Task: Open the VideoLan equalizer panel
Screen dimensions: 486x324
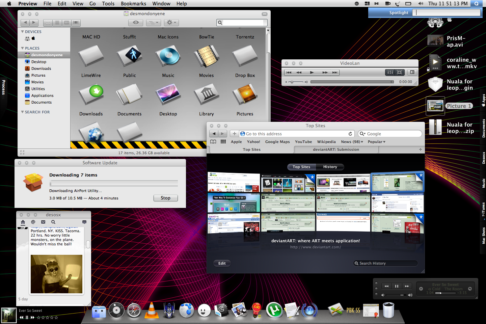Action: 390,72
